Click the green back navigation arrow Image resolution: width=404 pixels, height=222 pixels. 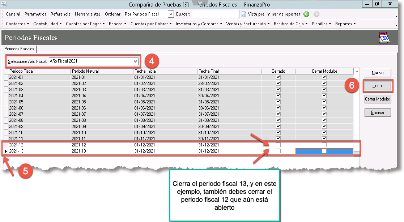[306, 14]
